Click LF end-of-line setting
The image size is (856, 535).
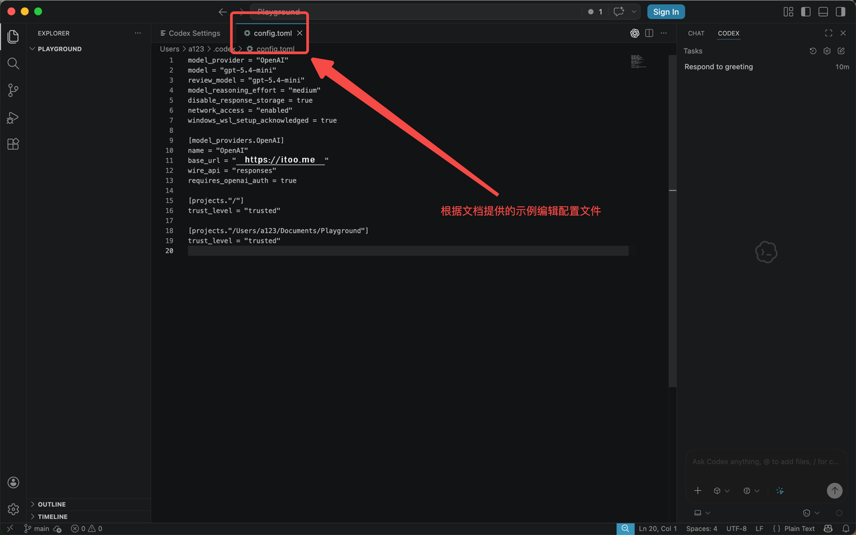coord(760,528)
